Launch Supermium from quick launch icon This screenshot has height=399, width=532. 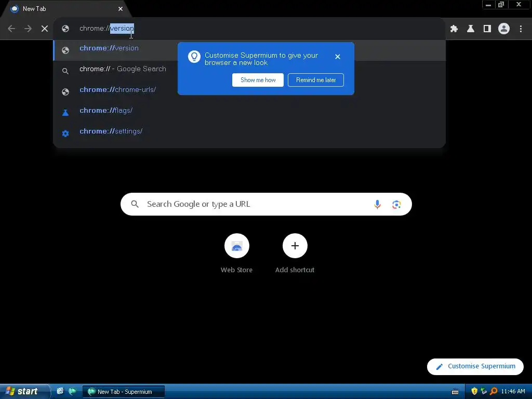tap(72, 391)
